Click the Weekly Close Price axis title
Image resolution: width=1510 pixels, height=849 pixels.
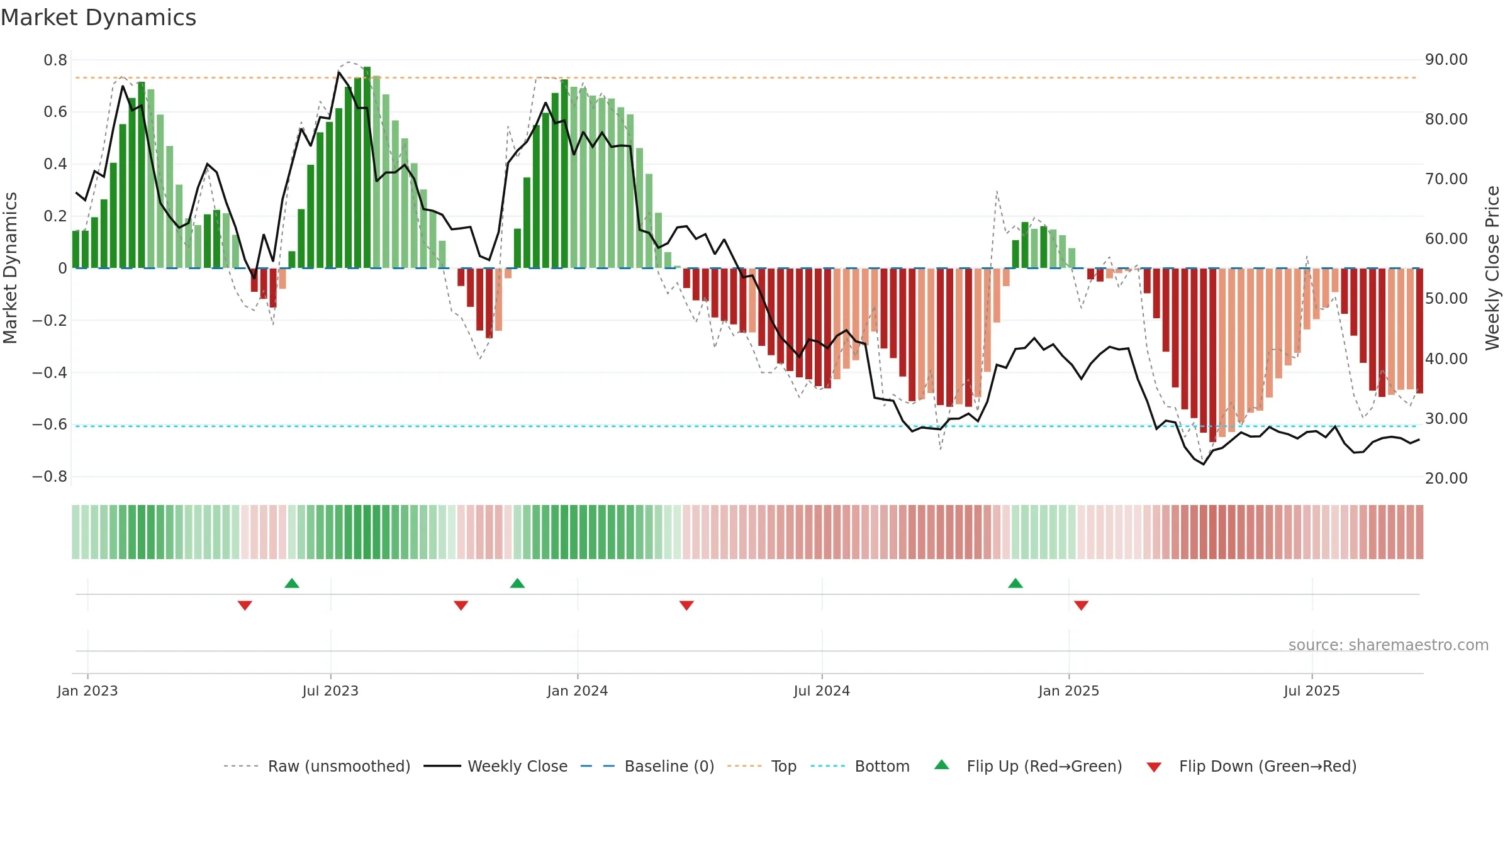[x=1492, y=268]
